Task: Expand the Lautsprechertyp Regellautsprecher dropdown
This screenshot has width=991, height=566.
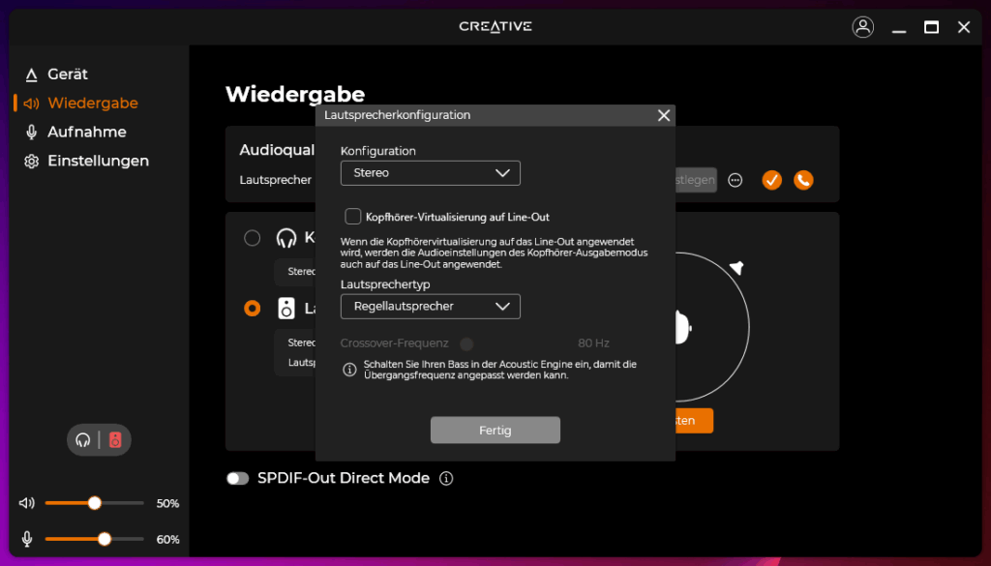Action: coord(430,307)
